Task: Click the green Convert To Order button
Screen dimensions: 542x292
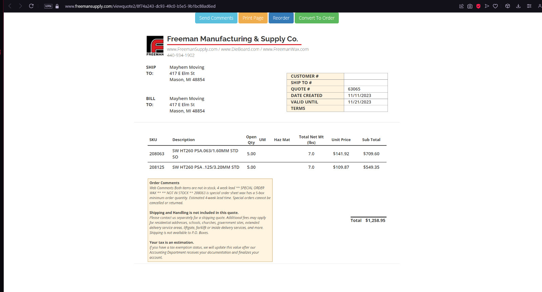Action: [x=317, y=18]
